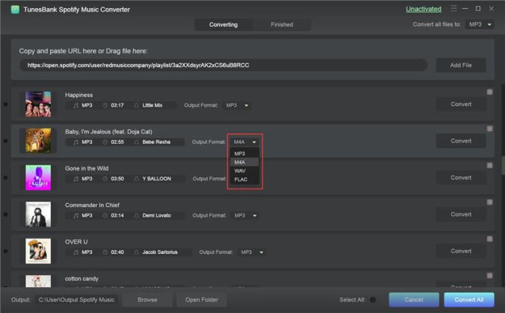Click the artist icon beside Demi Lovato
The image size is (505, 313).
(x=137, y=216)
